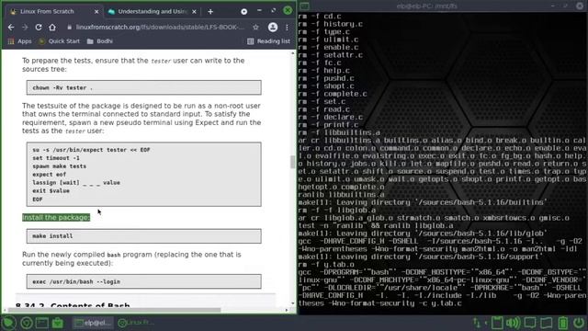This screenshot has width=588, height=331.
Task: Click 'rm -f history.c' line in terminal
Action: pos(331,24)
